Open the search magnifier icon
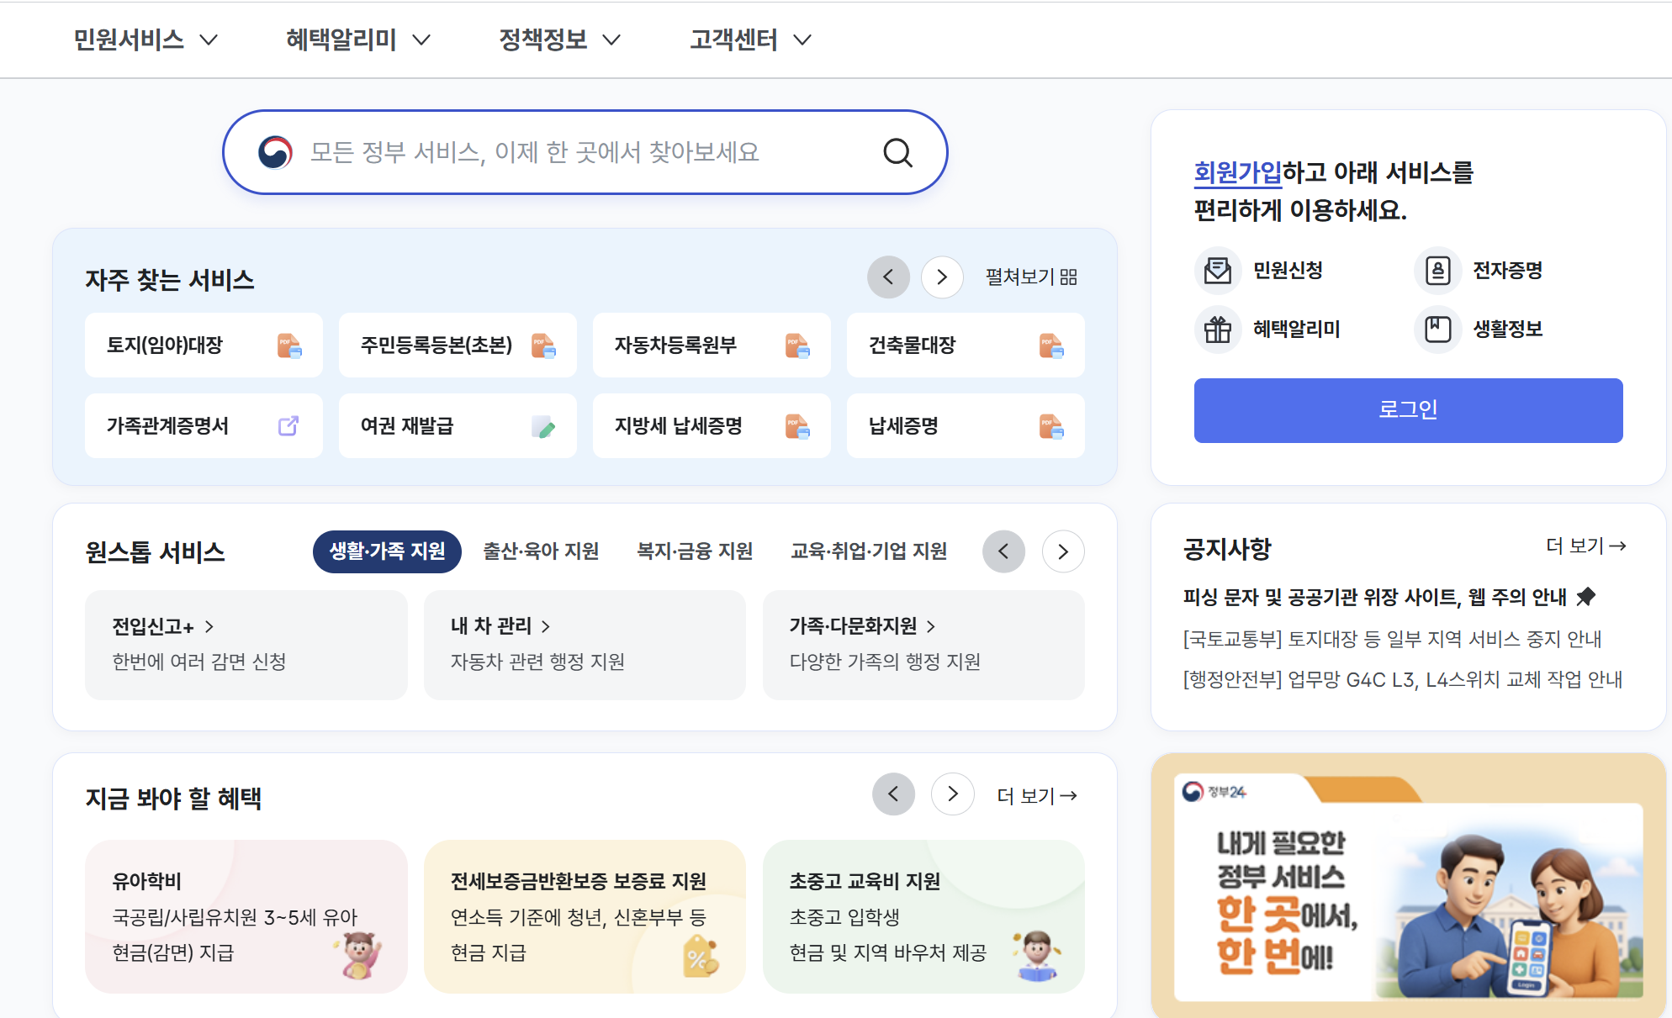The width and height of the screenshot is (1672, 1018). [x=897, y=153]
